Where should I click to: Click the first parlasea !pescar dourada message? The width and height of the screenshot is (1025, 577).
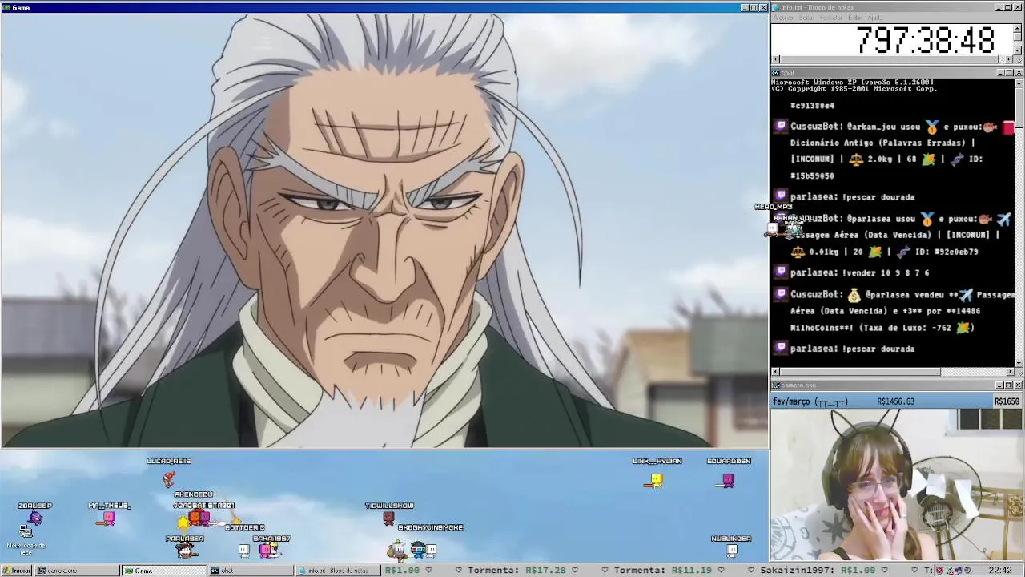point(852,196)
